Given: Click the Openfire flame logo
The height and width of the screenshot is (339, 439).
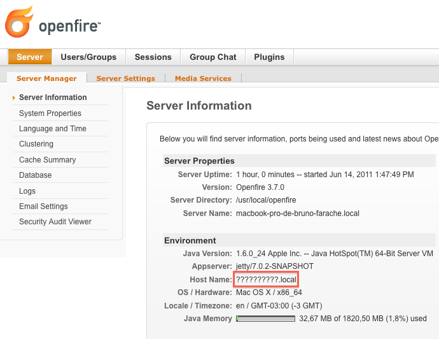Looking at the screenshot, I should point(19,21).
